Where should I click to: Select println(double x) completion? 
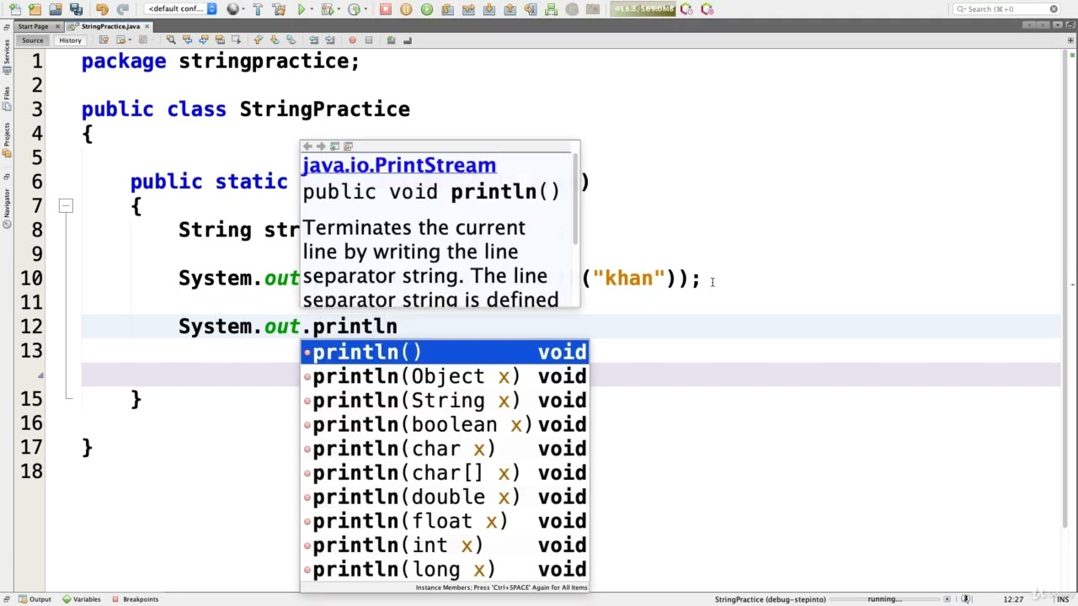click(x=445, y=497)
